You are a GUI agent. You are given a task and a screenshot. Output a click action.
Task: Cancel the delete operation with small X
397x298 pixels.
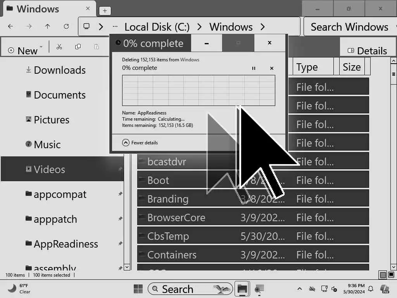coord(272,68)
